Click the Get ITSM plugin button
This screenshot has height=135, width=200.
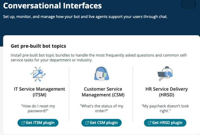click(38, 123)
